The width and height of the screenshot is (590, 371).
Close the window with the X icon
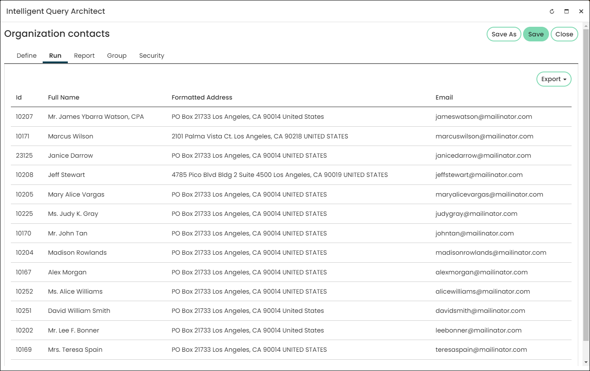point(581,11)
